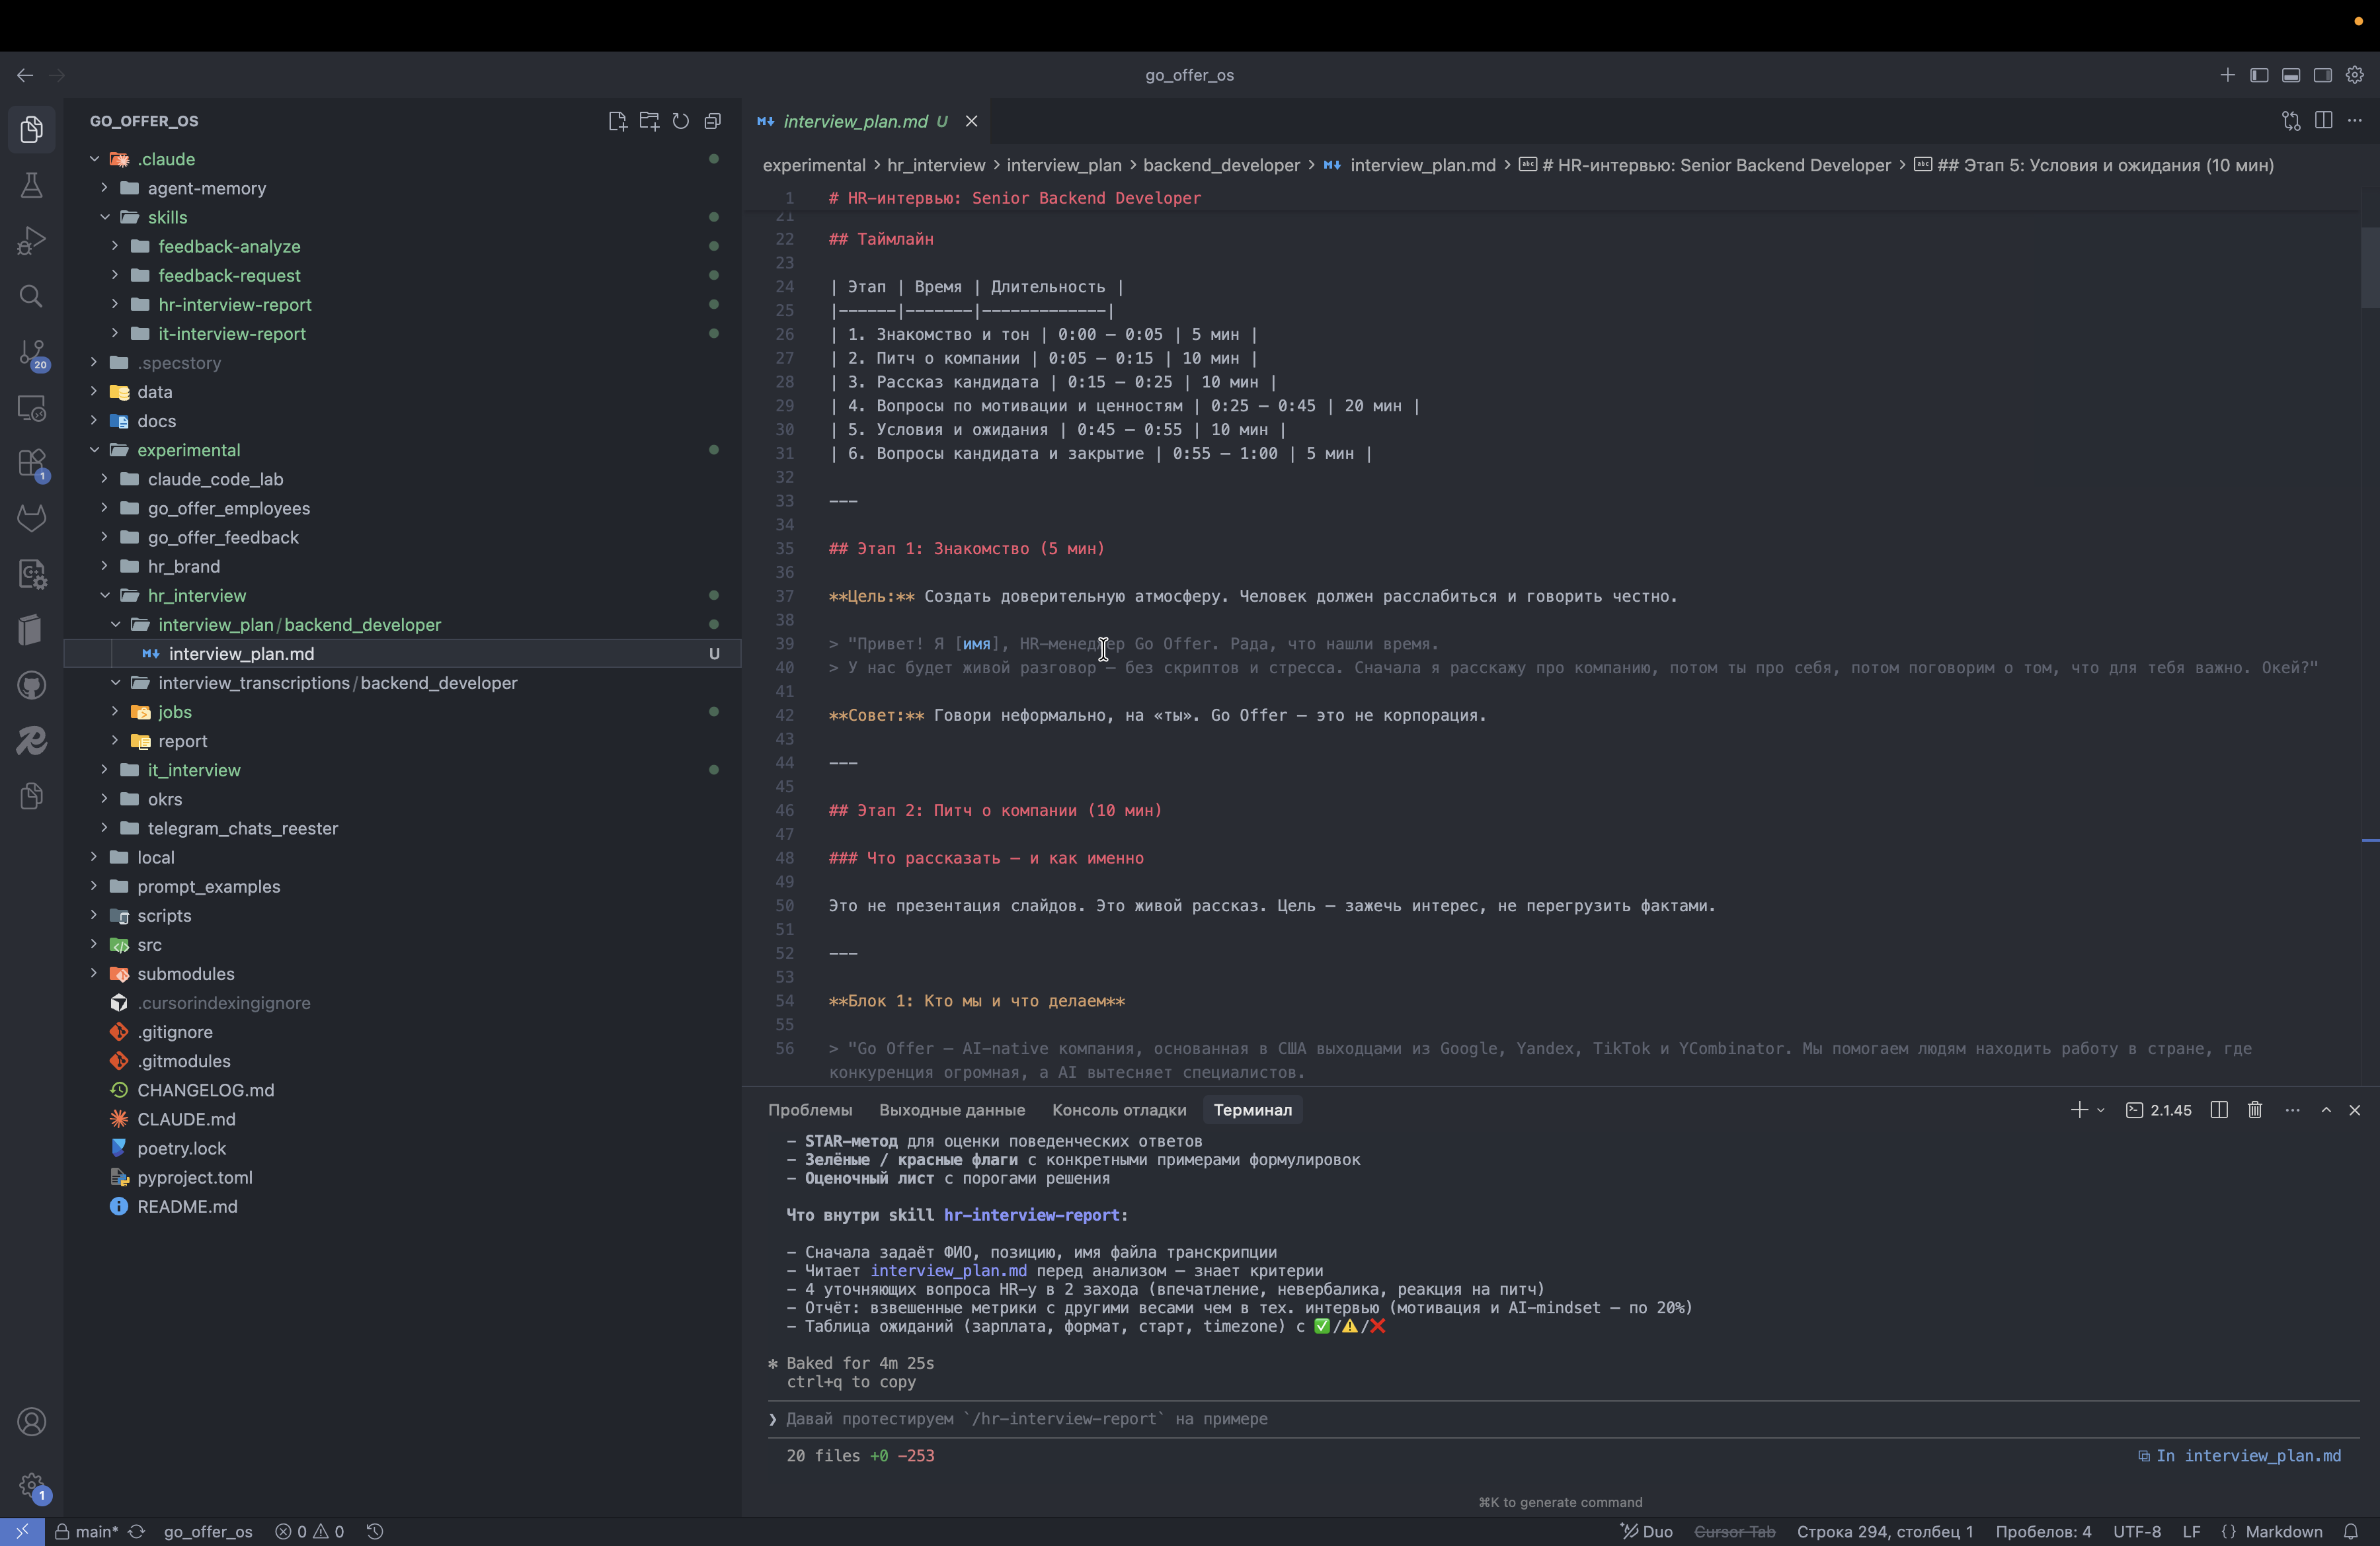Toggle secondary sidebar in title bar

tap(2323, 75)
